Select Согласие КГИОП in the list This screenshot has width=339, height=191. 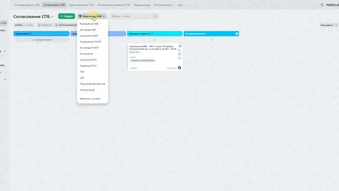[x=89, y=36]
